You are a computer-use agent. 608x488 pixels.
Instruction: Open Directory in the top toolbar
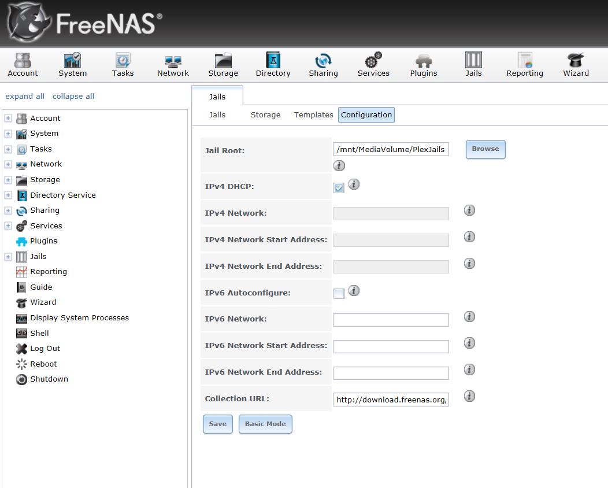[x=273, y=65]
